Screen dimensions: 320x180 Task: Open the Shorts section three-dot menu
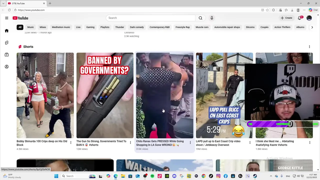(309, 47)
